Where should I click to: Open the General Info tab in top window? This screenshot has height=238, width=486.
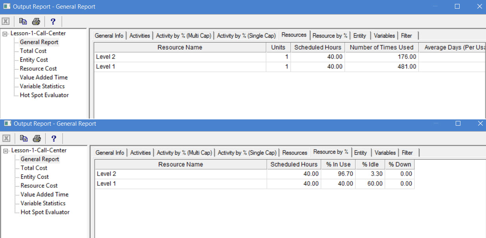click(x=109, y=36)
